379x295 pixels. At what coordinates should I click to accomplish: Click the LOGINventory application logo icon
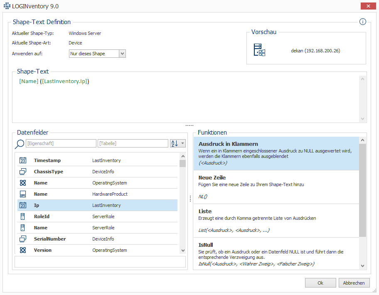tap(7, 6)
